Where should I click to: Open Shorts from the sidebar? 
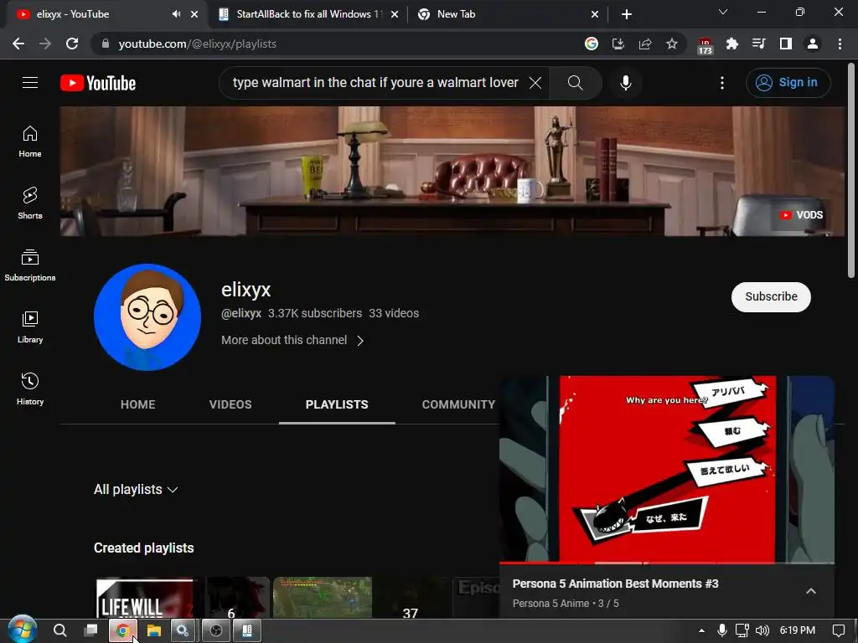[x=30, y=203]
